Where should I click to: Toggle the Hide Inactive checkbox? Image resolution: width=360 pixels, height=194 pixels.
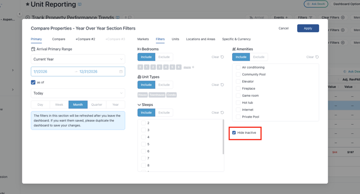234,133
